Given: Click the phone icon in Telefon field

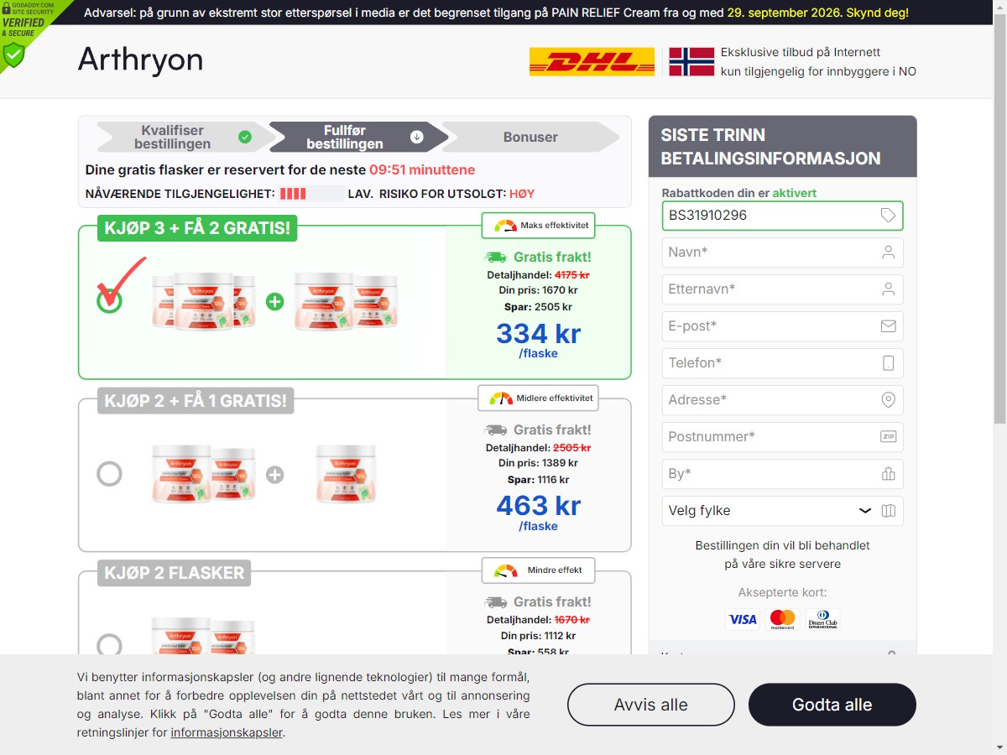Looking at the screenshot, I should point(889,363).
